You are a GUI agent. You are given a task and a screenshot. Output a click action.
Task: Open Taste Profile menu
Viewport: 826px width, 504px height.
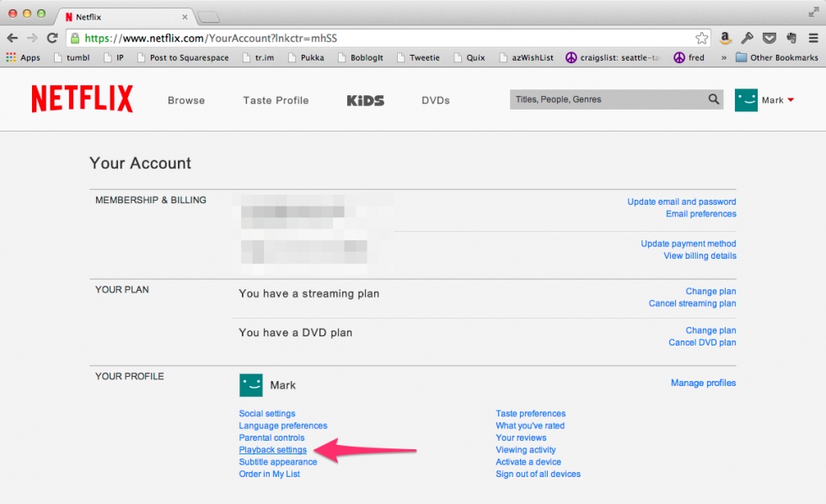276,100
